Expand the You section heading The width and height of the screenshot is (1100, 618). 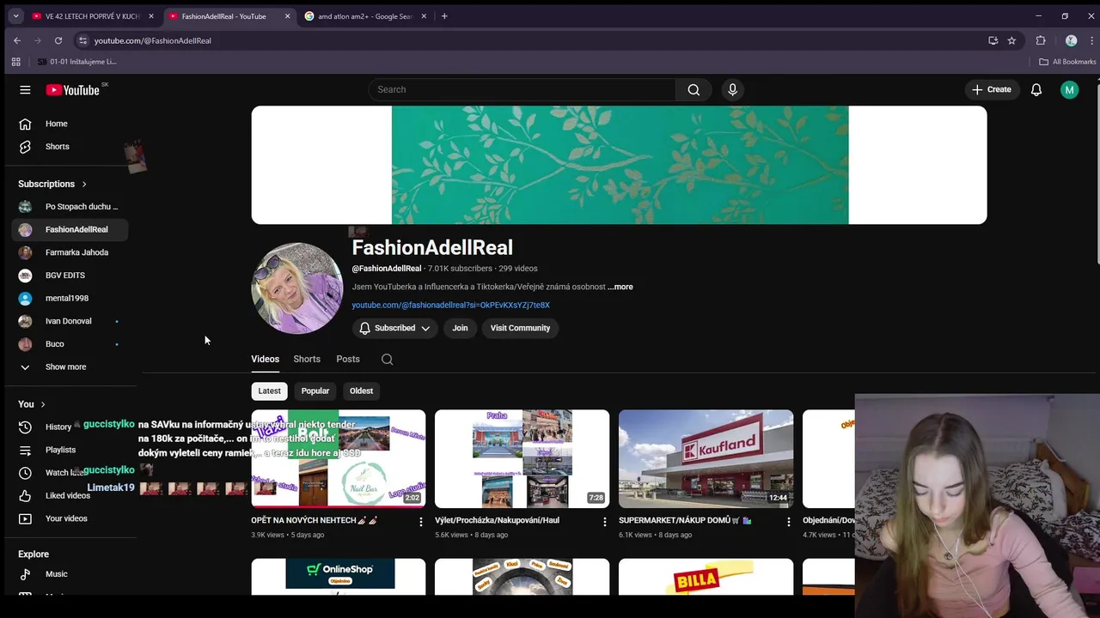tap(32, 404)
